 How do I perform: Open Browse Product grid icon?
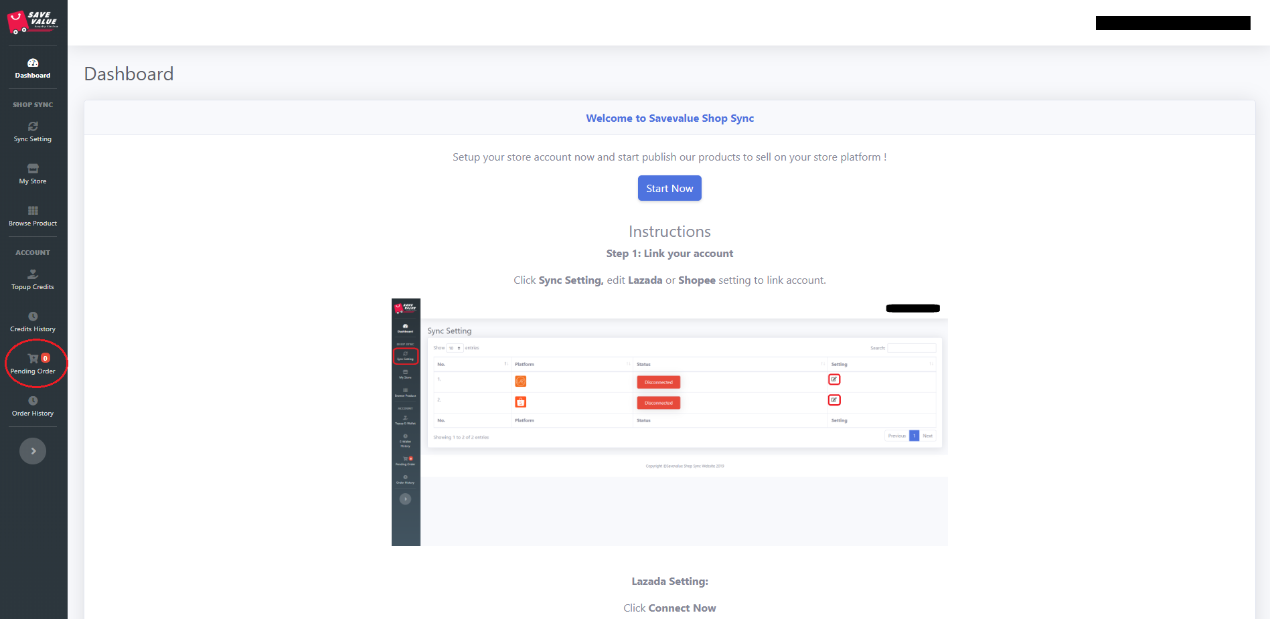click(x=33, y=211)
